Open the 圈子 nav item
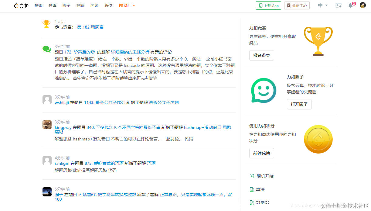 tap(66, 5)
